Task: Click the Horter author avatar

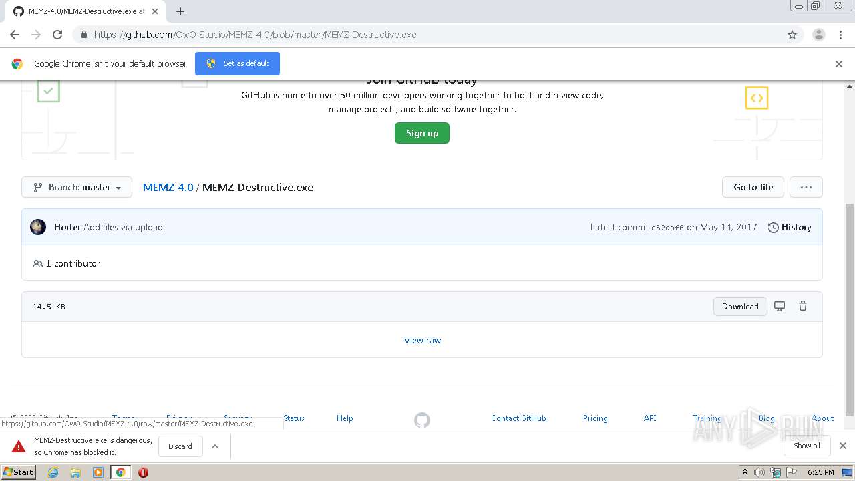Action: coord(38,227)
